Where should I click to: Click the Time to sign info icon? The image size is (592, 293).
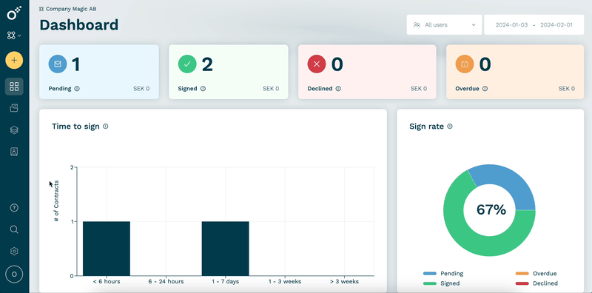pyautogui.click(x=106, y=127)
